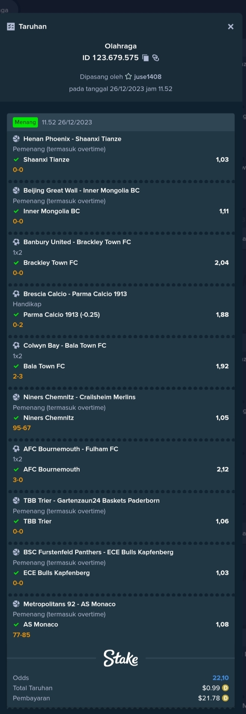Open the Beijing Great Wall - Inner Mongolia BC match

pos(81,190)
